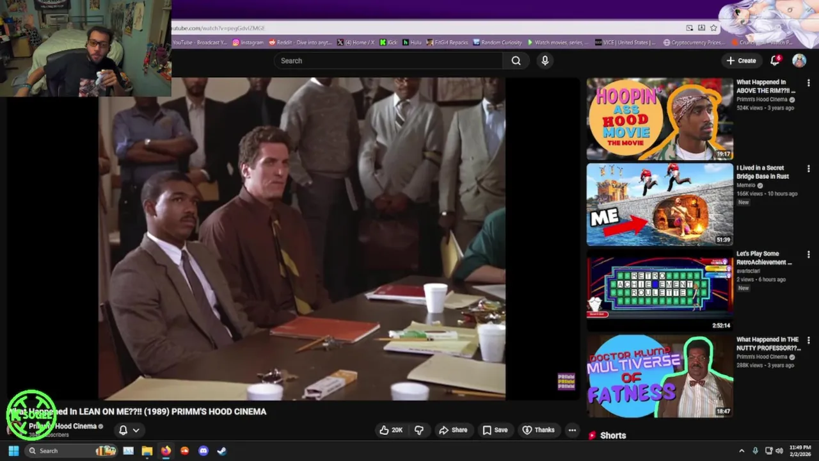Like the video showing 20K likes
The height and width of the screenshot is (461, 819).
pos(391,430)
